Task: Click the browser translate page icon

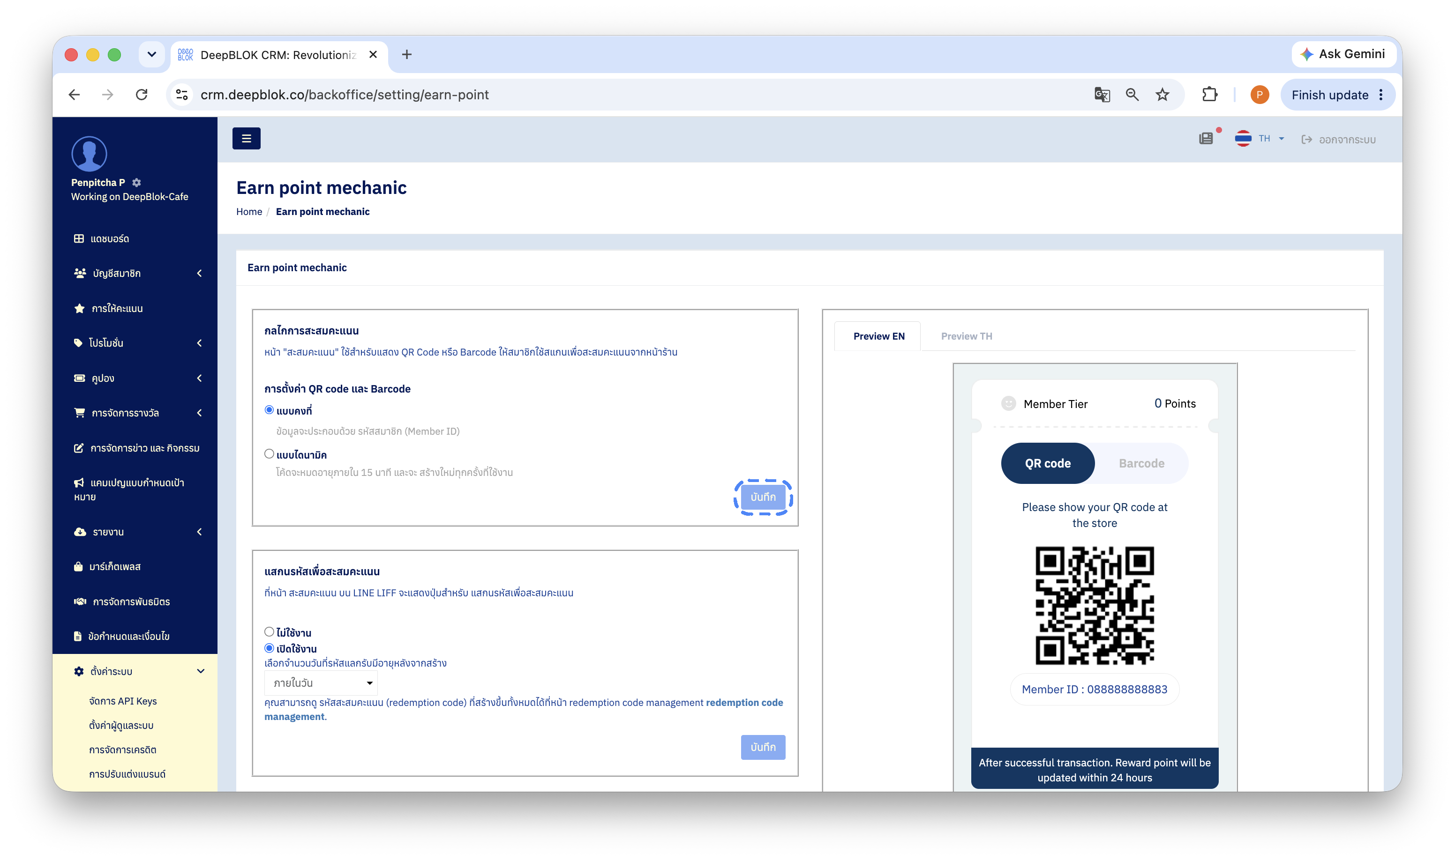Action: pyautogui.click(x=1102, y=95)
